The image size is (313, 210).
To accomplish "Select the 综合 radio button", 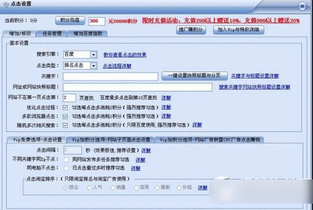I will click(66, 187).
